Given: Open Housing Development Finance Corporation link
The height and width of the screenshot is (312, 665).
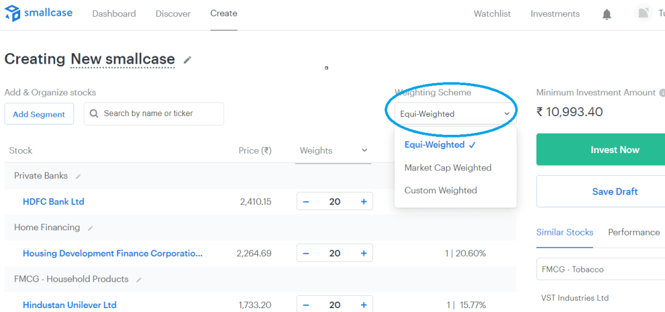Looking at the screenshot, I should (113, 253).
